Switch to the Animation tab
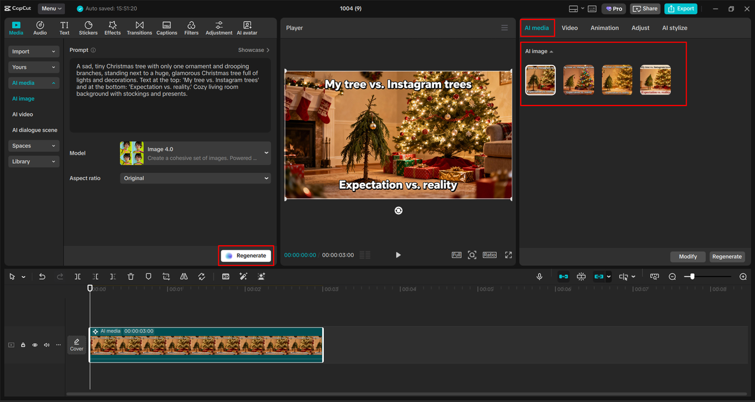The height and width of the screenshot is (402, 755). [604, 28]
